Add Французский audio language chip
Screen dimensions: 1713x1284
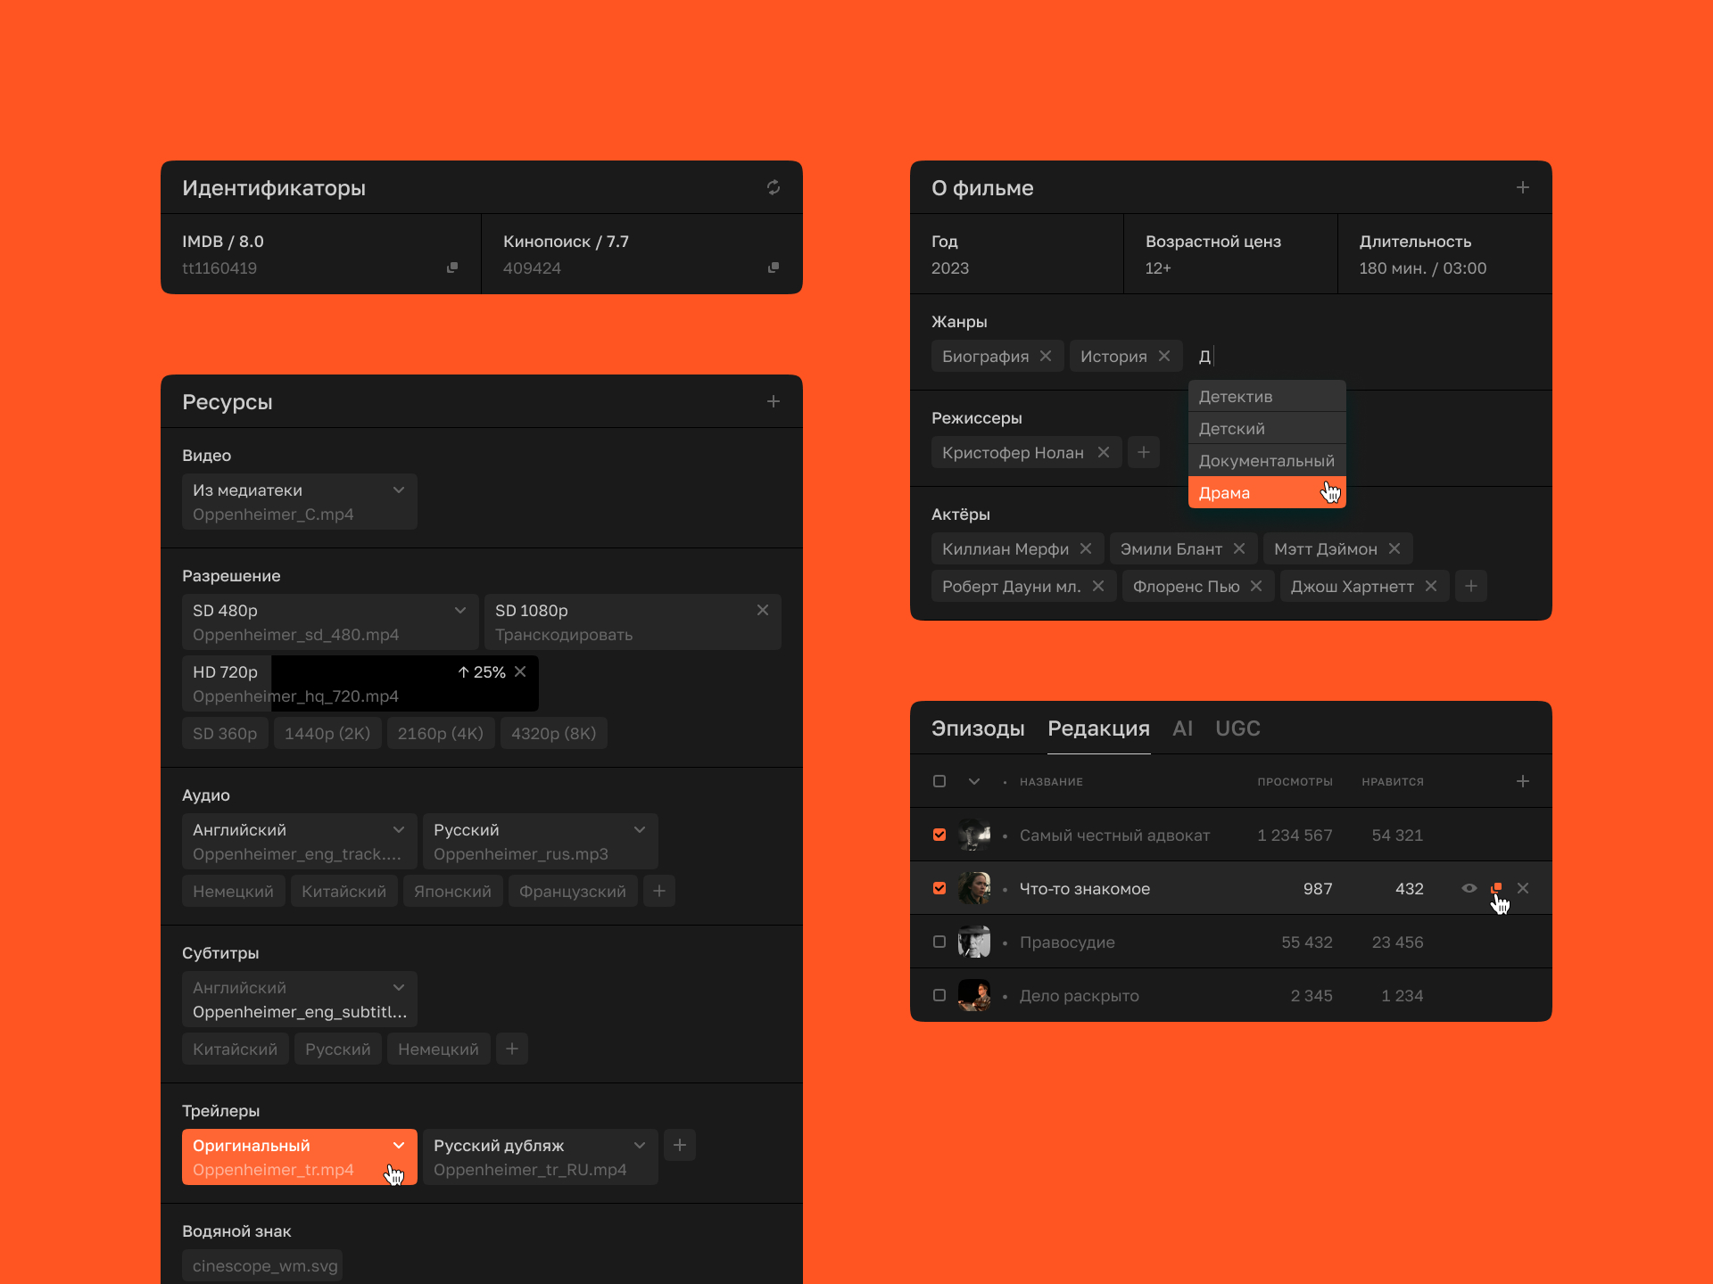tap(572, 891)
